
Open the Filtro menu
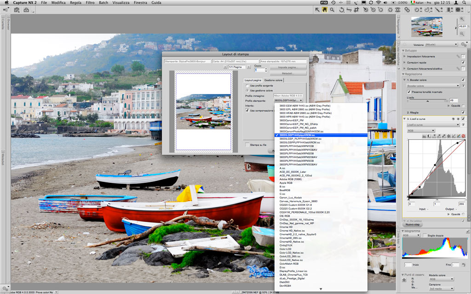point(90,2)
